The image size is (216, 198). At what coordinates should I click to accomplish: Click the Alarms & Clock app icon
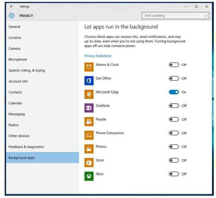pyautogui.click(x=89, y=67)
